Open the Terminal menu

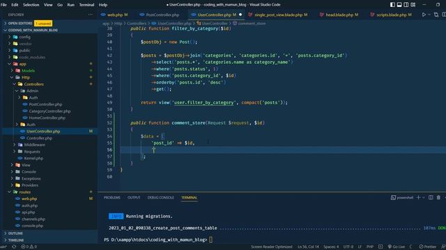click(86, 5)
